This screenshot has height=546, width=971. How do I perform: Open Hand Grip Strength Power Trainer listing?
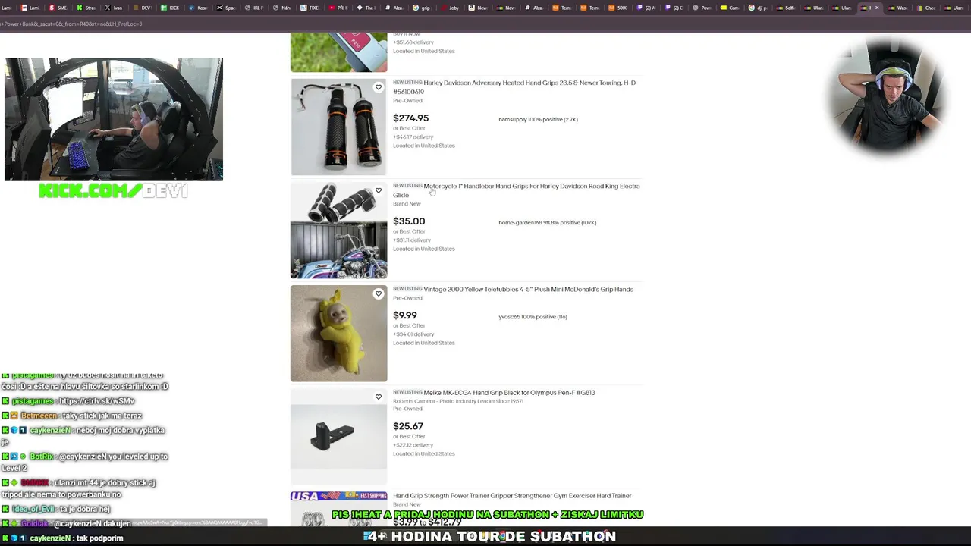512,495
